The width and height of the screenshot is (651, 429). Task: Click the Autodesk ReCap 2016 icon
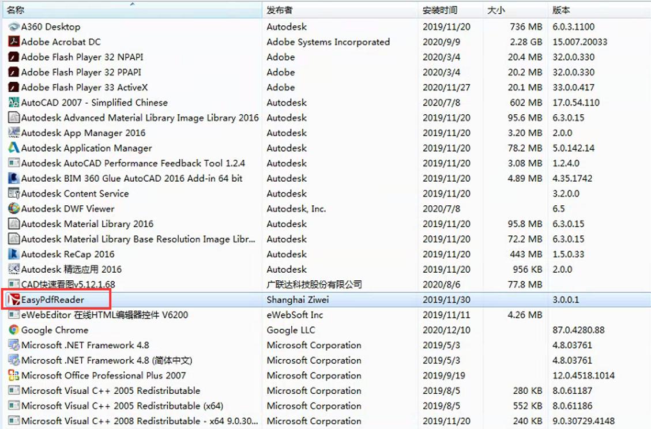[x=13, y=254]
